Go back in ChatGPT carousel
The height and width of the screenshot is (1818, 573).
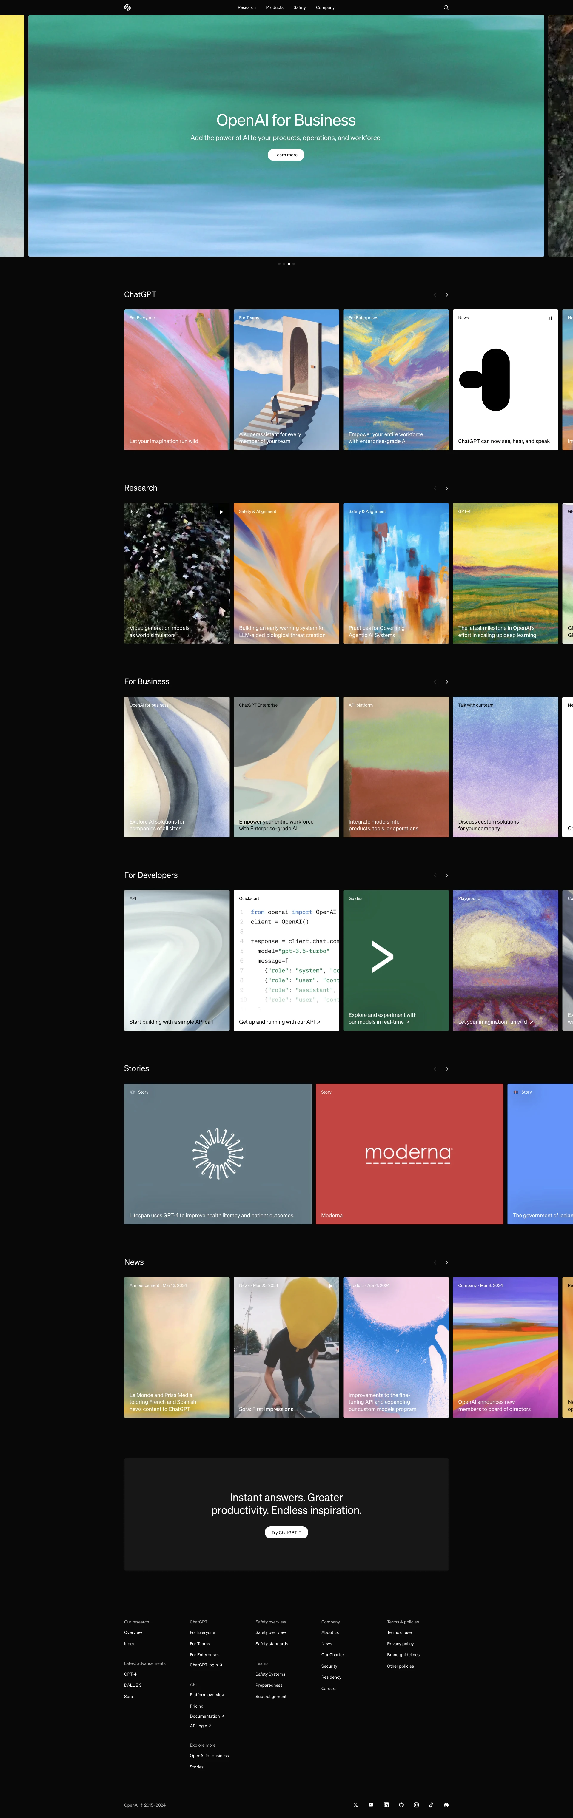click(x=435, y=295)
